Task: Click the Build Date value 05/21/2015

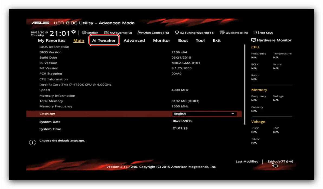Action: click(x=181, y=58)
